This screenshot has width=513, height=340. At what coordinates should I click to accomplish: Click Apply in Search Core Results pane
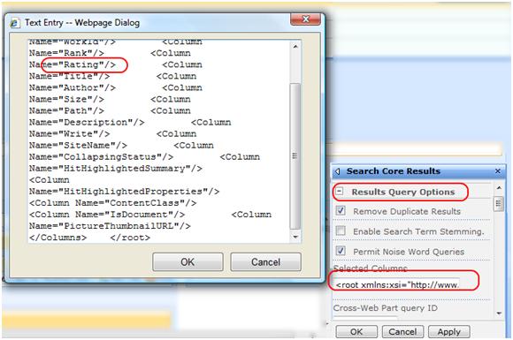coord(449,331)
